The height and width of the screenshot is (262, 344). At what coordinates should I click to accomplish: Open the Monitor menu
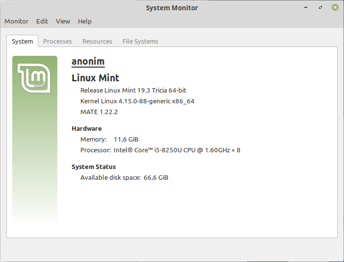(17, 21)
